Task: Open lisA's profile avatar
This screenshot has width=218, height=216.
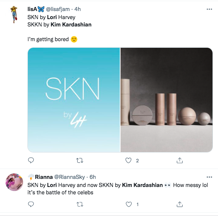Action: [14, 14]
